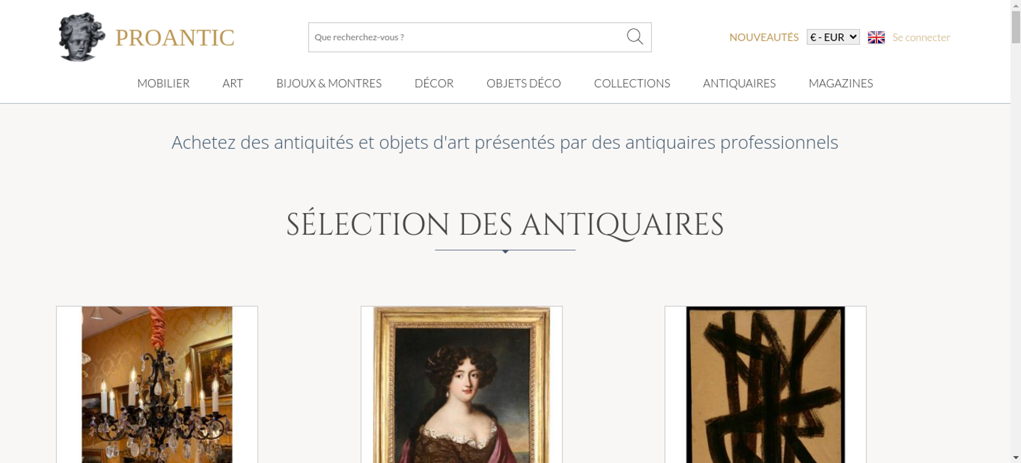Open the MAGAZINES menu
Viewport: 1021px width, 463px height.
pyautogui.click(x=841, y=83)
